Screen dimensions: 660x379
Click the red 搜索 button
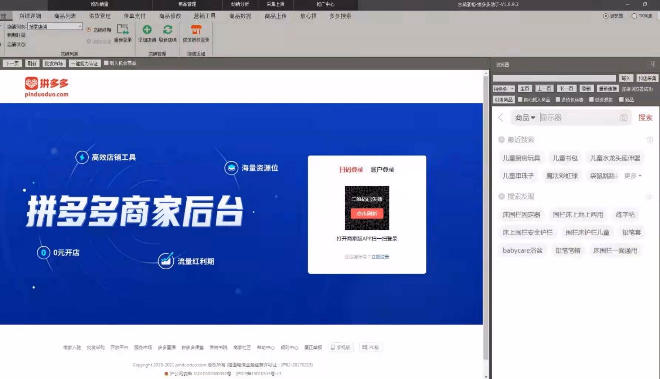coord(645,118)
